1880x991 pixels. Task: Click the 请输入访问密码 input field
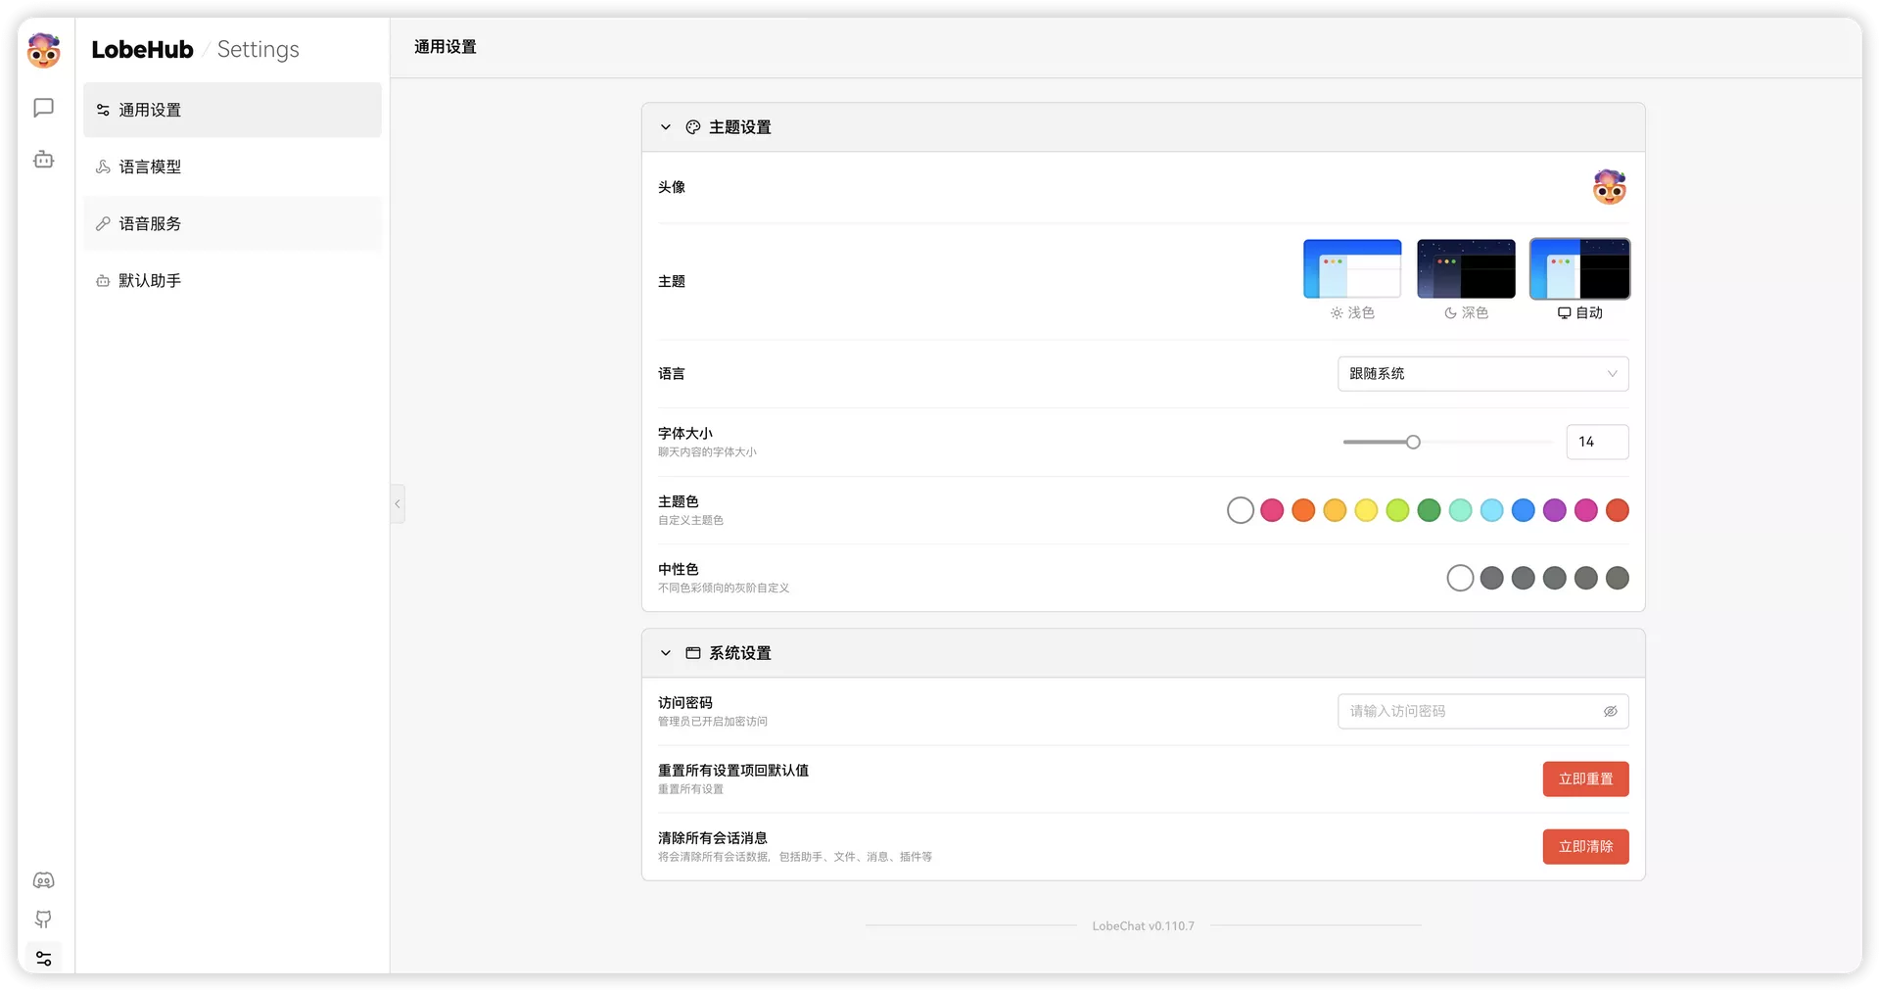click(1469, 712)
